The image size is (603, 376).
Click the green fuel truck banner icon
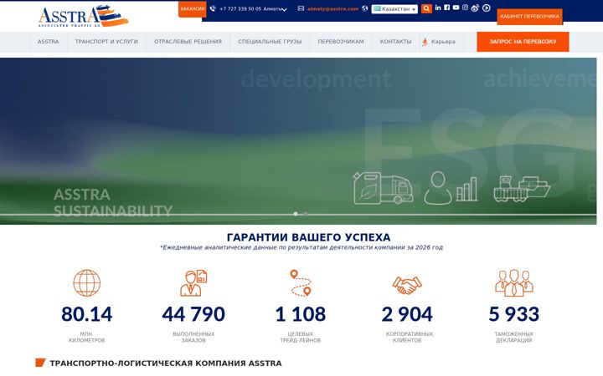(x=383, y=188)
